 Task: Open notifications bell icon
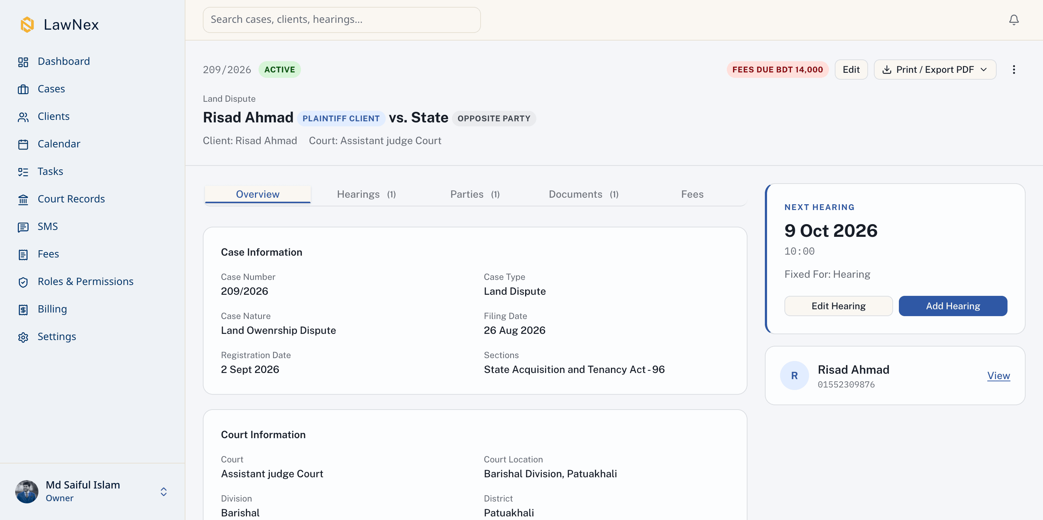point(1013,20)
